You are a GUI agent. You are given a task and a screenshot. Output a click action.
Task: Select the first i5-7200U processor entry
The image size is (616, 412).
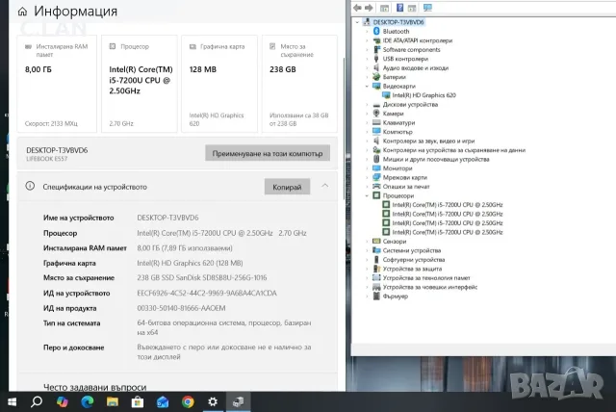(x=448, y=205)
